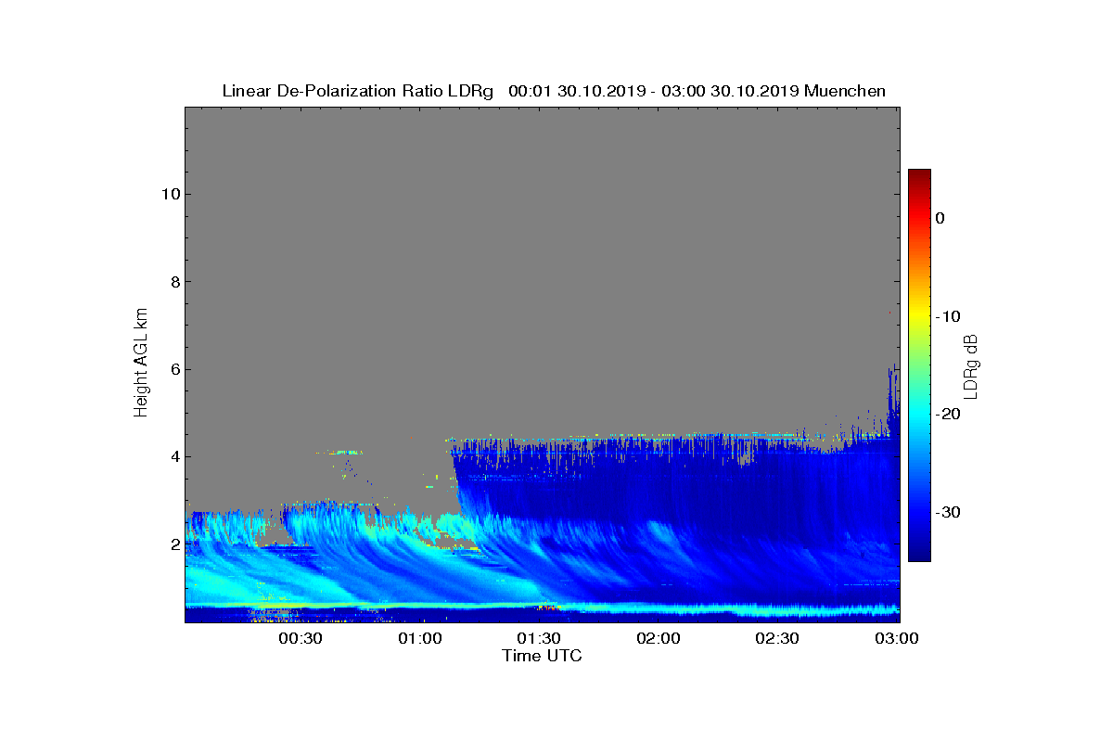
Task: Click the colorbar scale
Action: (x=919, y=365)
